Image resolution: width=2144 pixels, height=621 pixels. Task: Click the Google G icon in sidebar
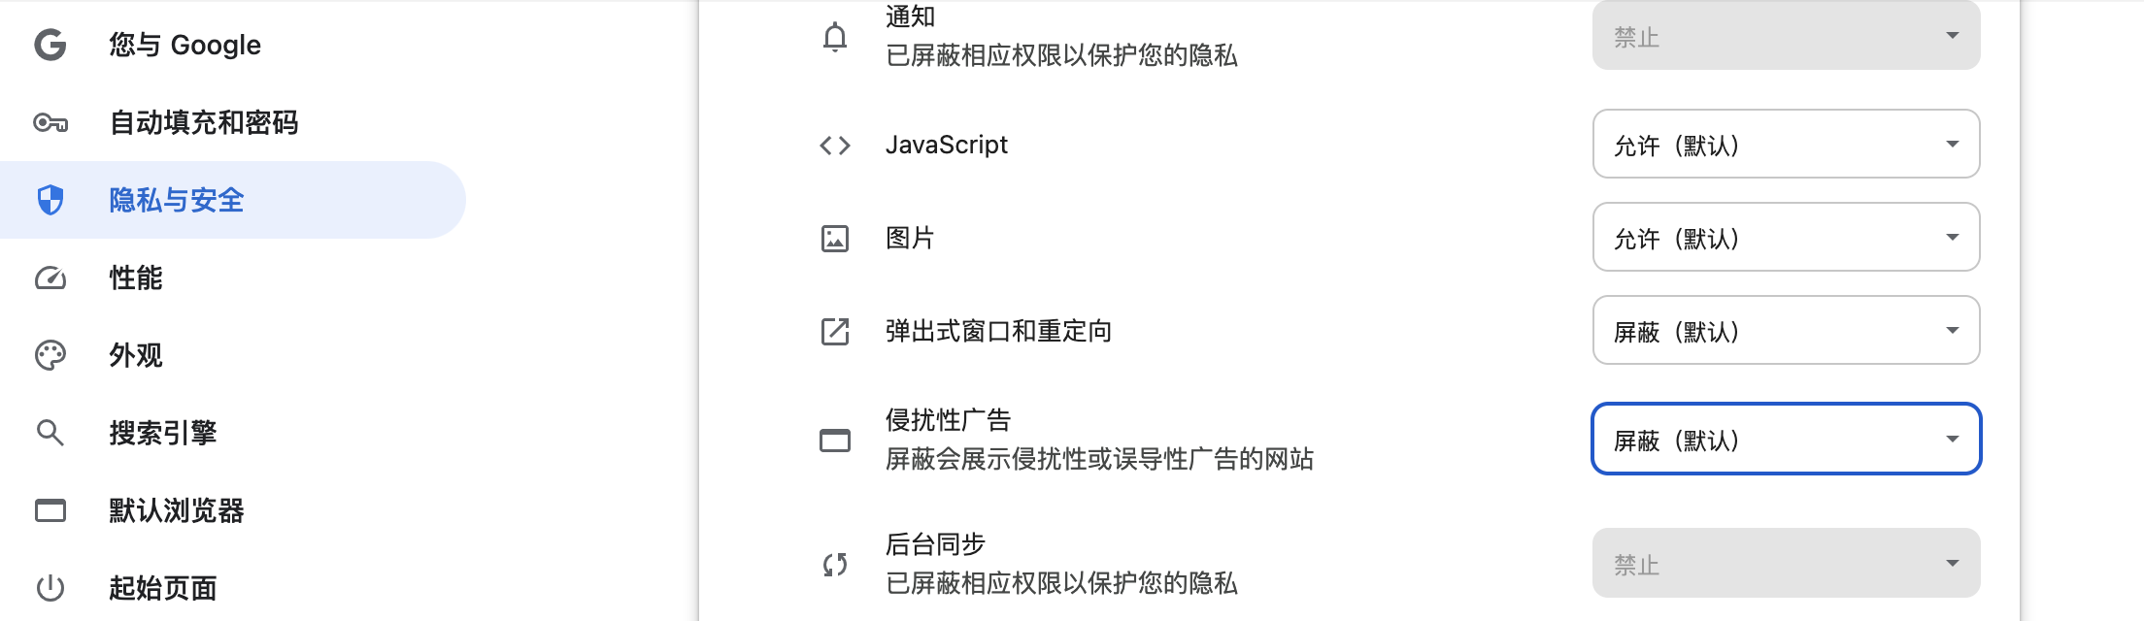(50, 45)
